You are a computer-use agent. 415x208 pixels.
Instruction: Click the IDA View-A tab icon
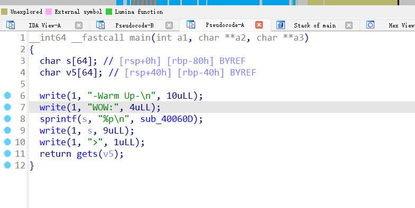coord(11,25)
